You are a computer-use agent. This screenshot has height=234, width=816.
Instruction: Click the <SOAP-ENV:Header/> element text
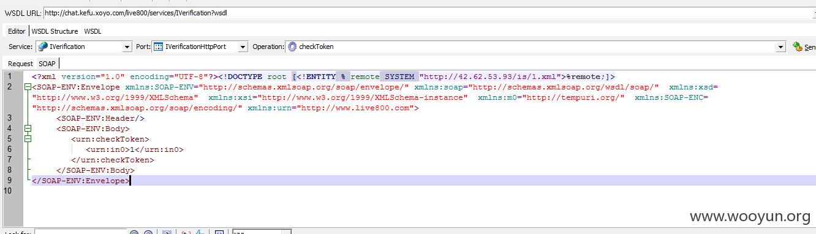100,118
